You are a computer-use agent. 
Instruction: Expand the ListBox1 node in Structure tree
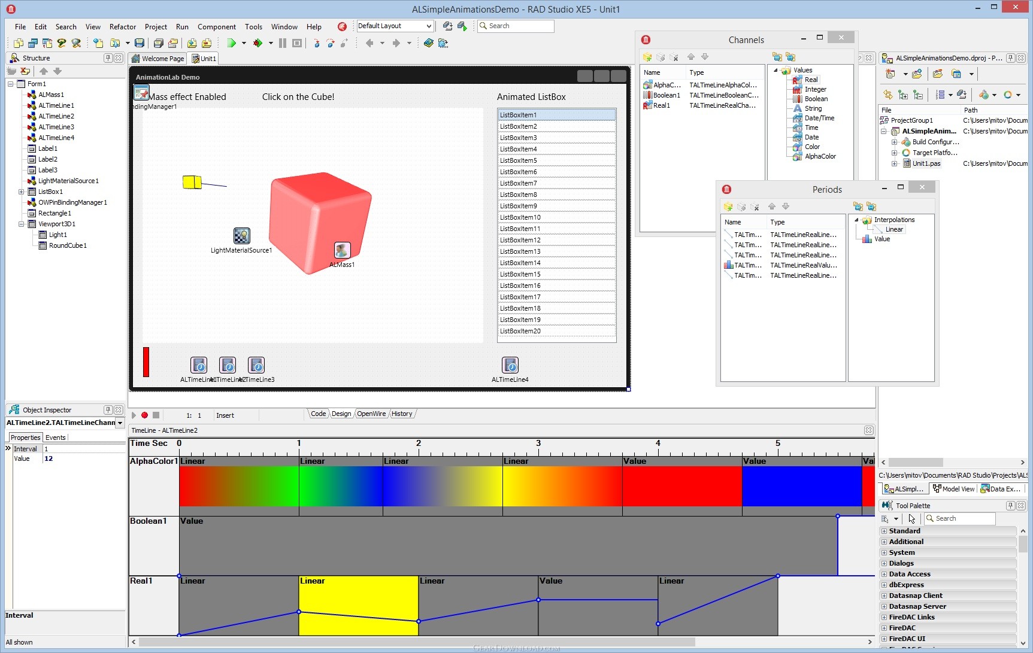point(22,192)
